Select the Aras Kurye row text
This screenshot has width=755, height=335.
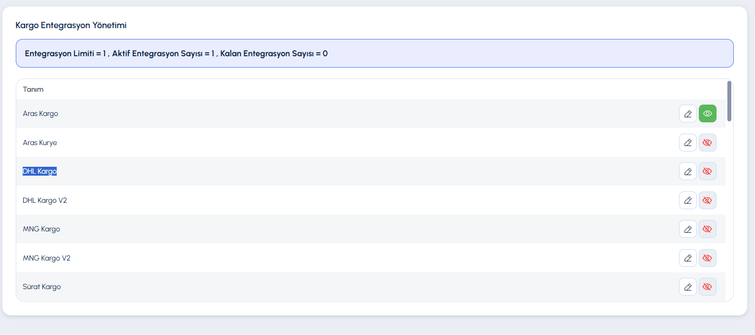[40, 143]
